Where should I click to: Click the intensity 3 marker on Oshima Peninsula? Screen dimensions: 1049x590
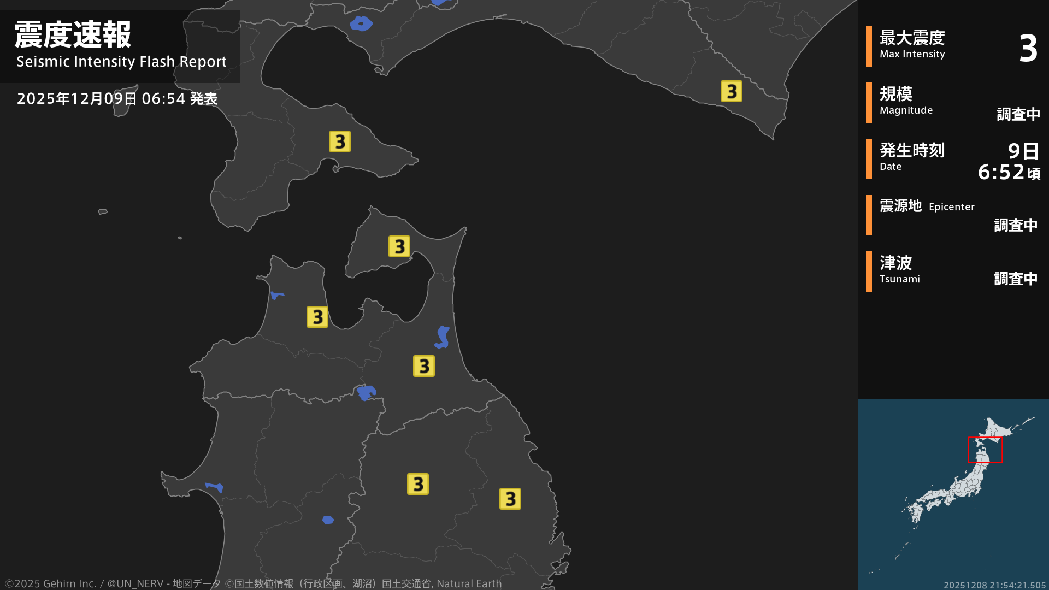click(339, 141)
